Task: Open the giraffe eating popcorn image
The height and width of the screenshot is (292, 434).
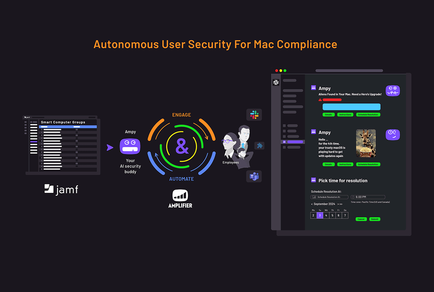Action: (366, 143)
